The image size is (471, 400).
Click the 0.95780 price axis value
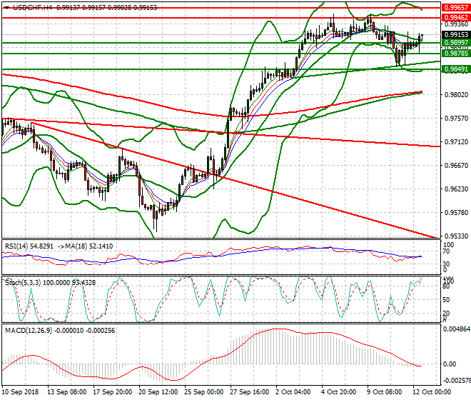[x=456, y=212]
